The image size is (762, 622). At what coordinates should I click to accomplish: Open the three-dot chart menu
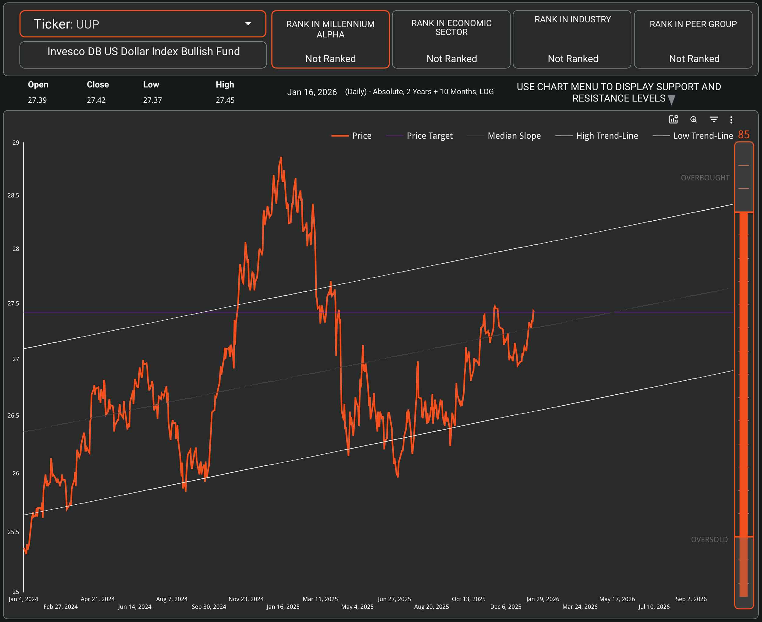tap(731, 120)
